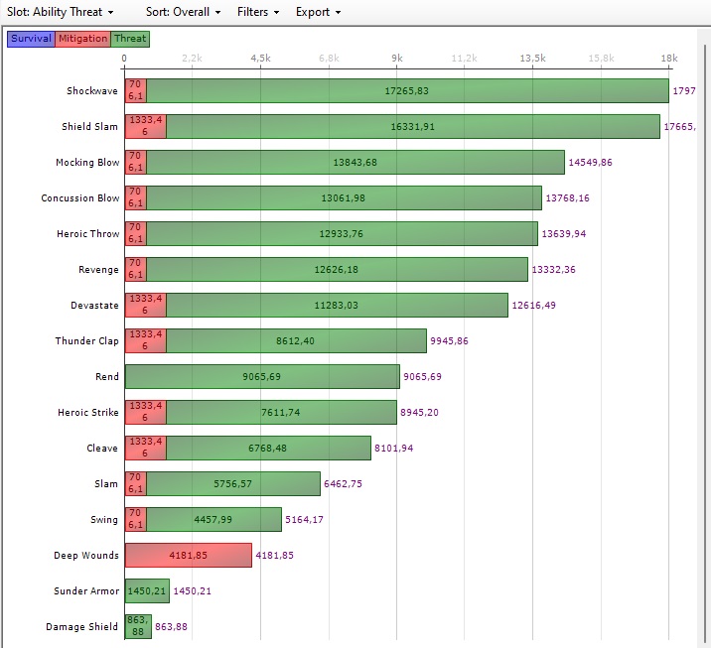Click the 13,5k axis tick label

pos(532,58)
